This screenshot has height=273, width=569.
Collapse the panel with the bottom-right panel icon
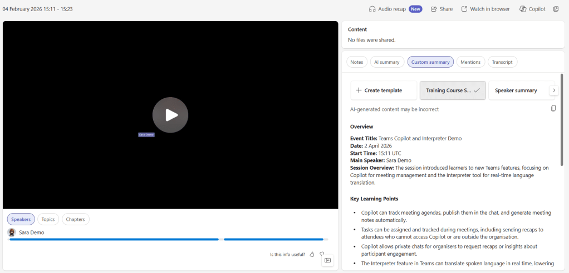327,260
